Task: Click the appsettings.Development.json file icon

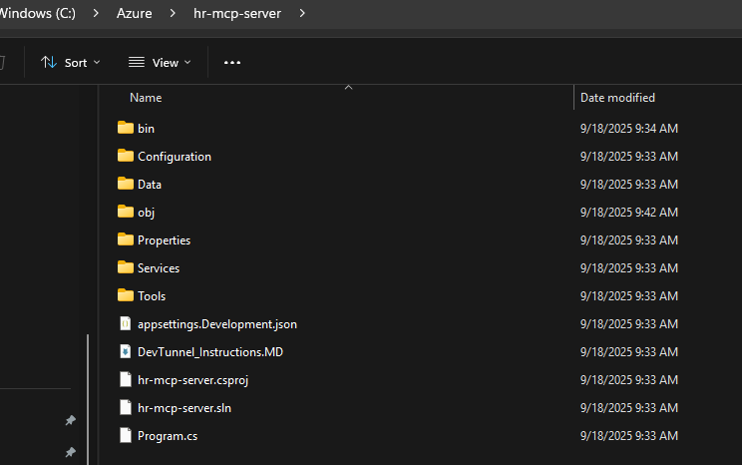Action: click(x=125, y=323)
